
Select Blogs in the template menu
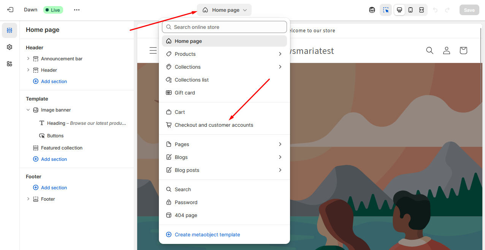(x=224, y=157)
